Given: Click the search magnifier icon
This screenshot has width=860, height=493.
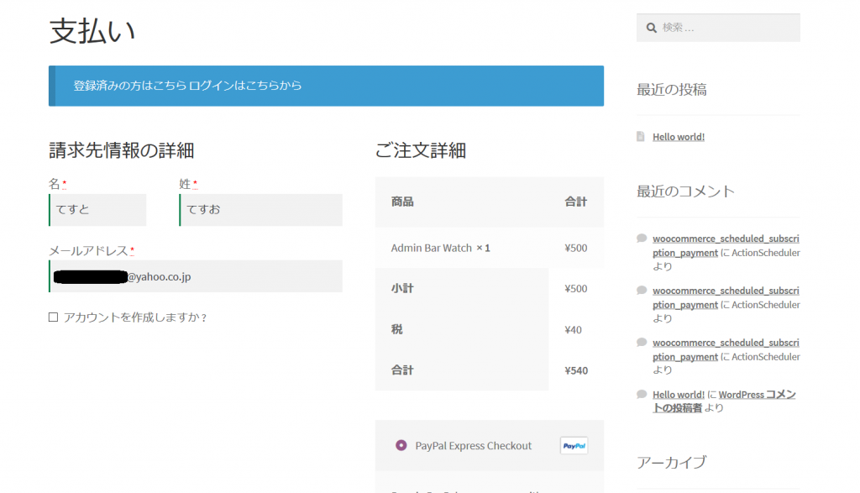Looking at the screenshot, I should point(651,28).
